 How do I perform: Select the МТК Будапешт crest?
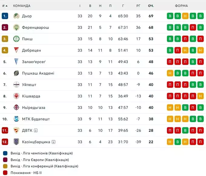point(16,119)
